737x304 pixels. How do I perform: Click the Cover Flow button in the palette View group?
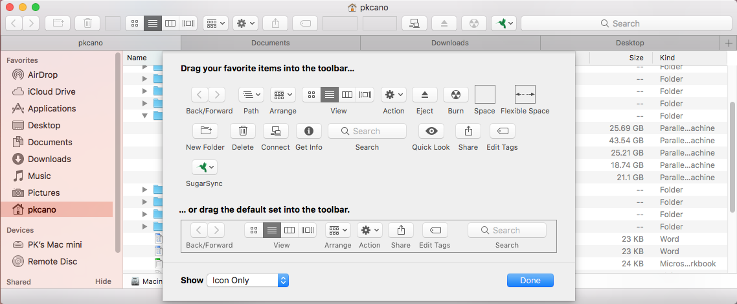[x=365, y=95]
